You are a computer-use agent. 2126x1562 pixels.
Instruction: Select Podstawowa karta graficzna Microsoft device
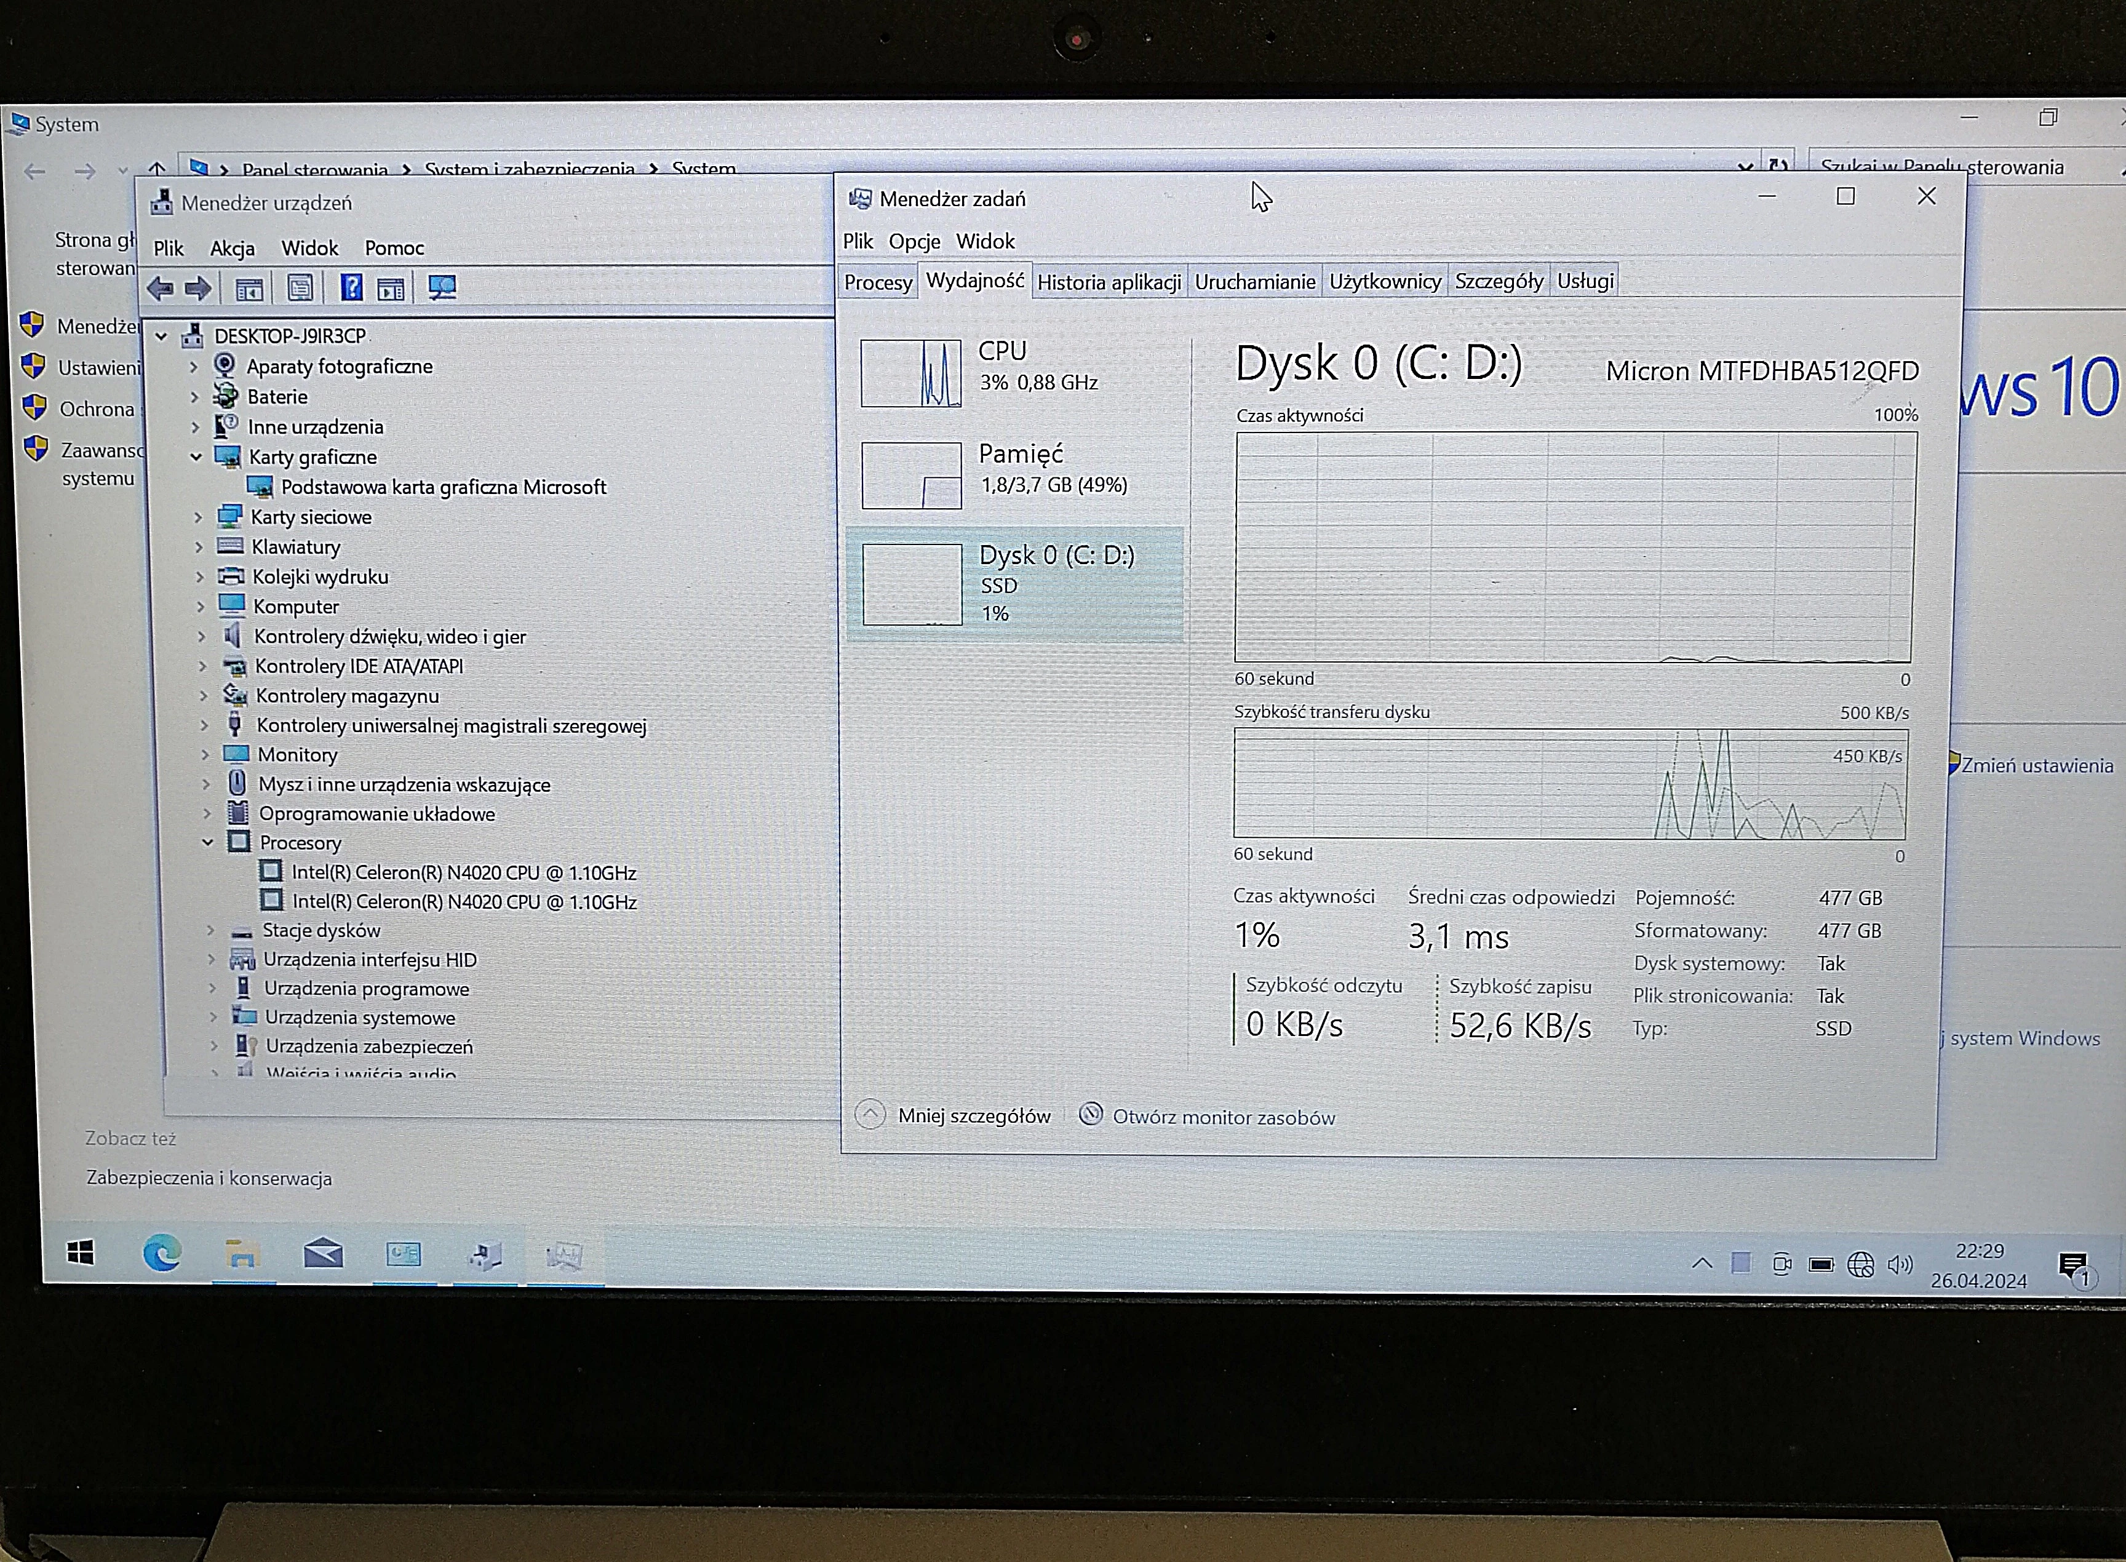point(444,487)
